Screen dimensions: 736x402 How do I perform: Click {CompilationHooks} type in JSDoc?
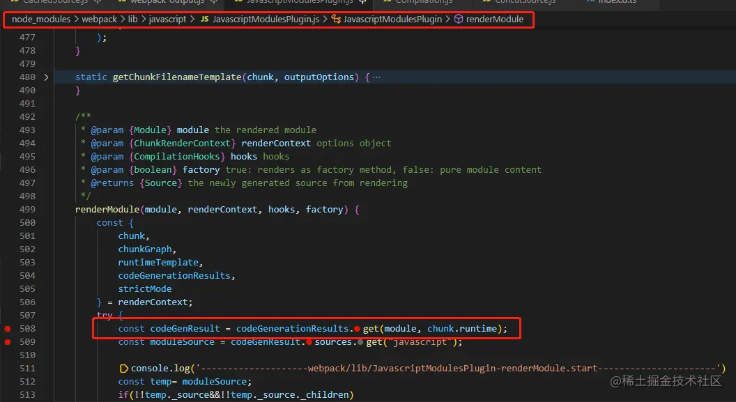pos(177,156)
